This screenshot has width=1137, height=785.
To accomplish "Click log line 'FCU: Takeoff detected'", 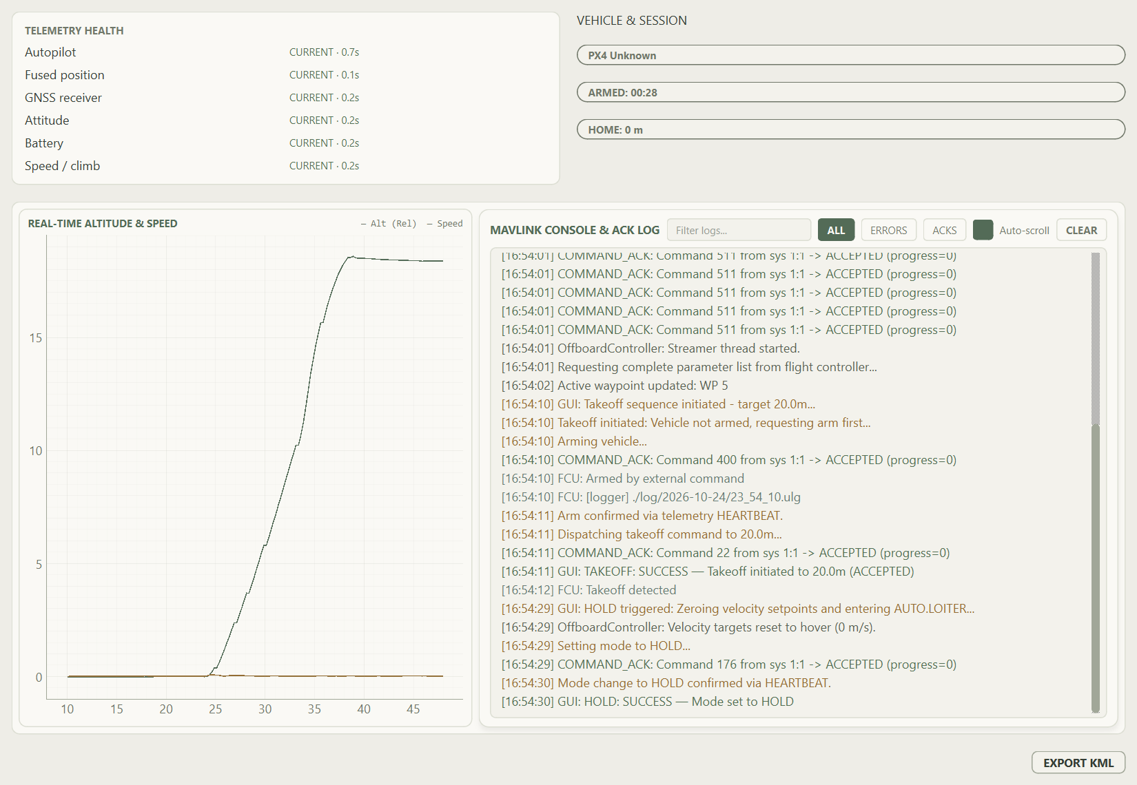I will (x=588, y=590).
